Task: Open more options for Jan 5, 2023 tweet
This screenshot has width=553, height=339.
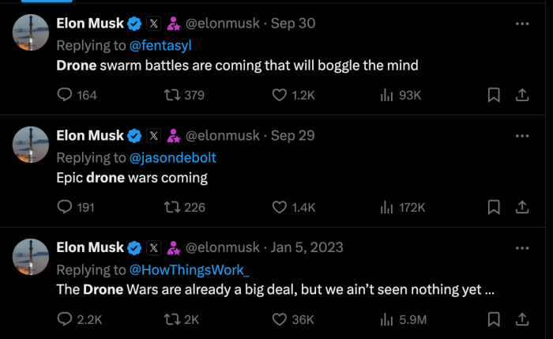Action: coord(521,248)
